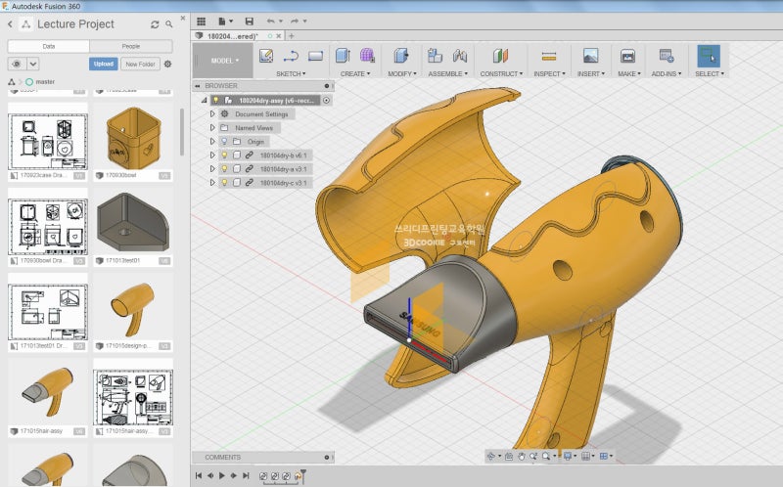This screenshot has height=487, width=783.
Task: Collapse the root assembly node
Action: point(205,101)
